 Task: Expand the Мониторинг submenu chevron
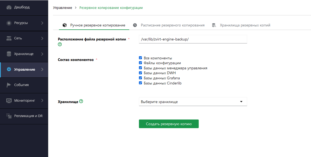(x=42, y=101)
